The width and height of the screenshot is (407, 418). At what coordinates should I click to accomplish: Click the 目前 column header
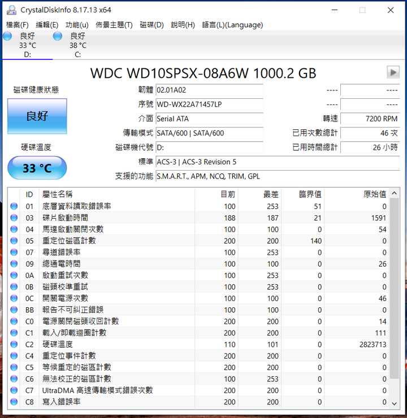click(x=217, y=194)
